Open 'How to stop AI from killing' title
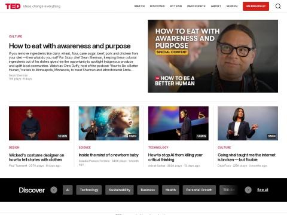 pos(175,157)
